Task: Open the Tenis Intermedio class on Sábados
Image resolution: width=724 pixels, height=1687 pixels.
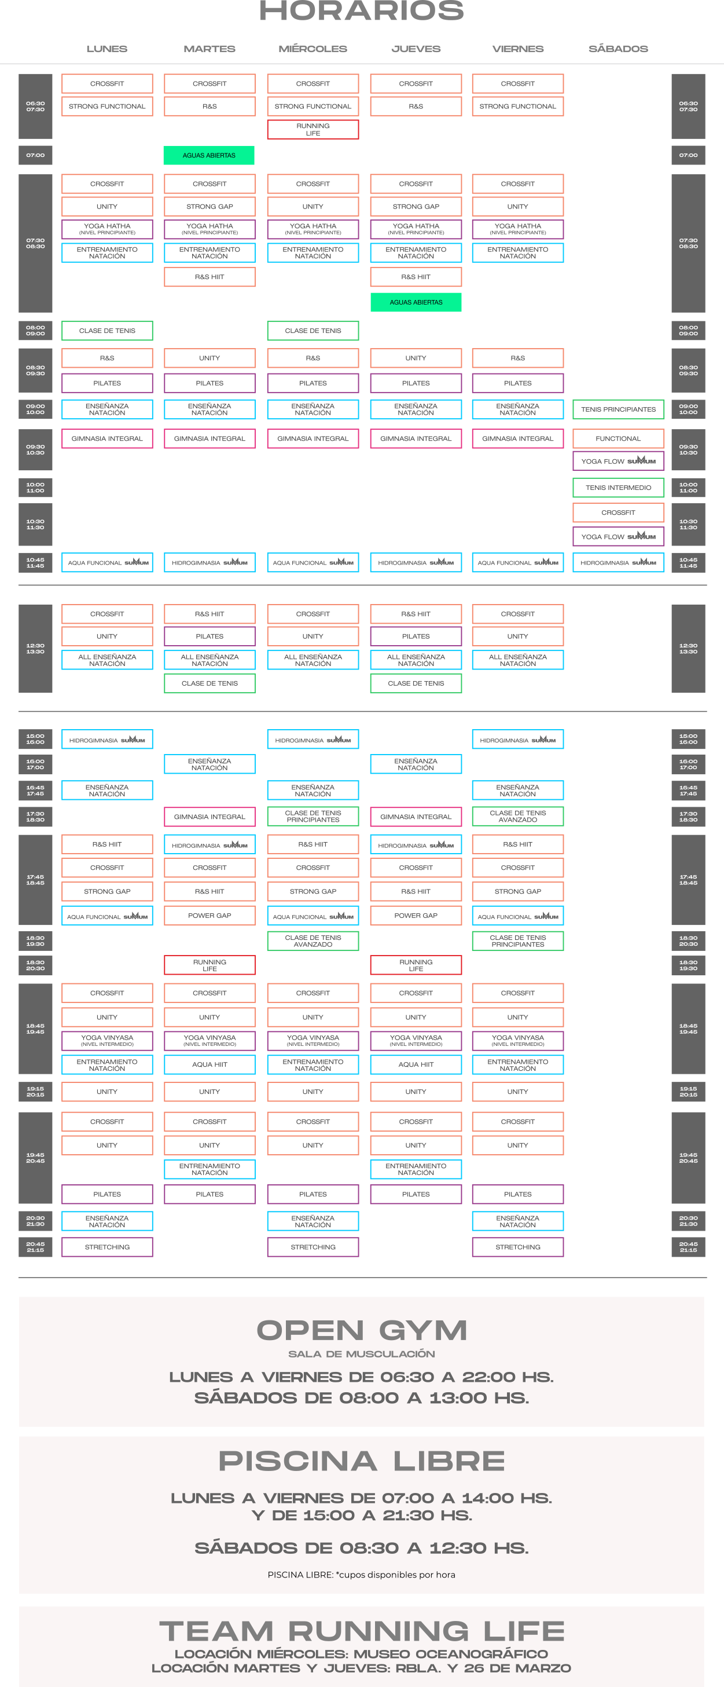Action: tap(618, 487)
